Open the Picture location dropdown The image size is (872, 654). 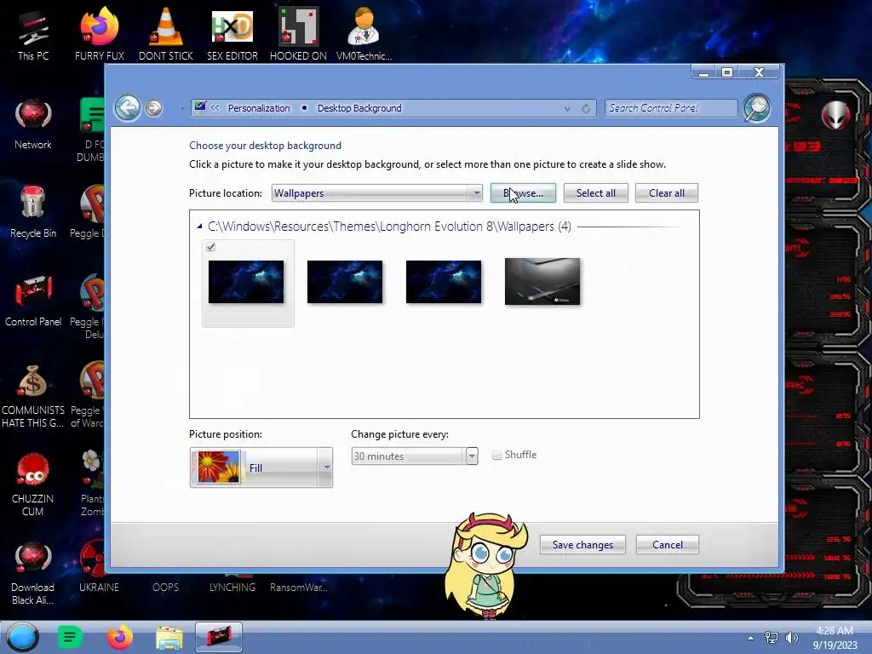376,193
